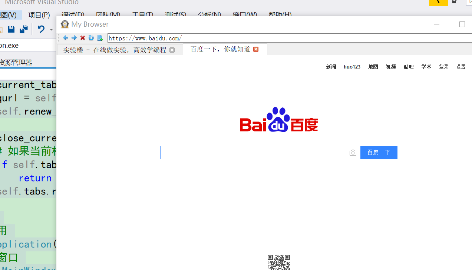
Task: Click the URL address bar
Action: [290, 38]
